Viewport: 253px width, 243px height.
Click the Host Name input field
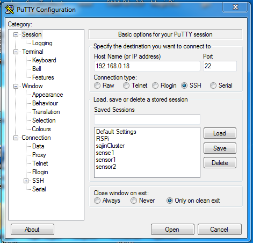(x=147, y=66)
